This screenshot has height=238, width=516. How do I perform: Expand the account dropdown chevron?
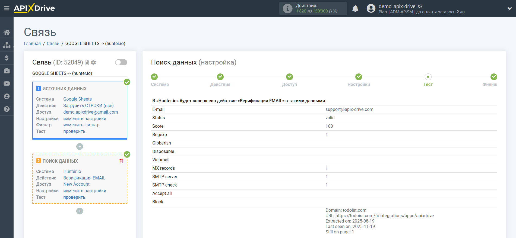pos(509,8)
